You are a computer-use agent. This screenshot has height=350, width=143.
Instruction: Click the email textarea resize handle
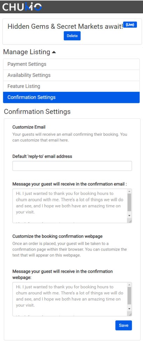click(130, 220)
